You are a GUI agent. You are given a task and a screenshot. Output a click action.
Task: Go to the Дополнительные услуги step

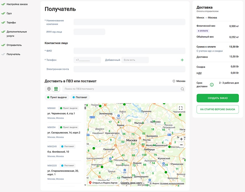[x=17, y=34]
